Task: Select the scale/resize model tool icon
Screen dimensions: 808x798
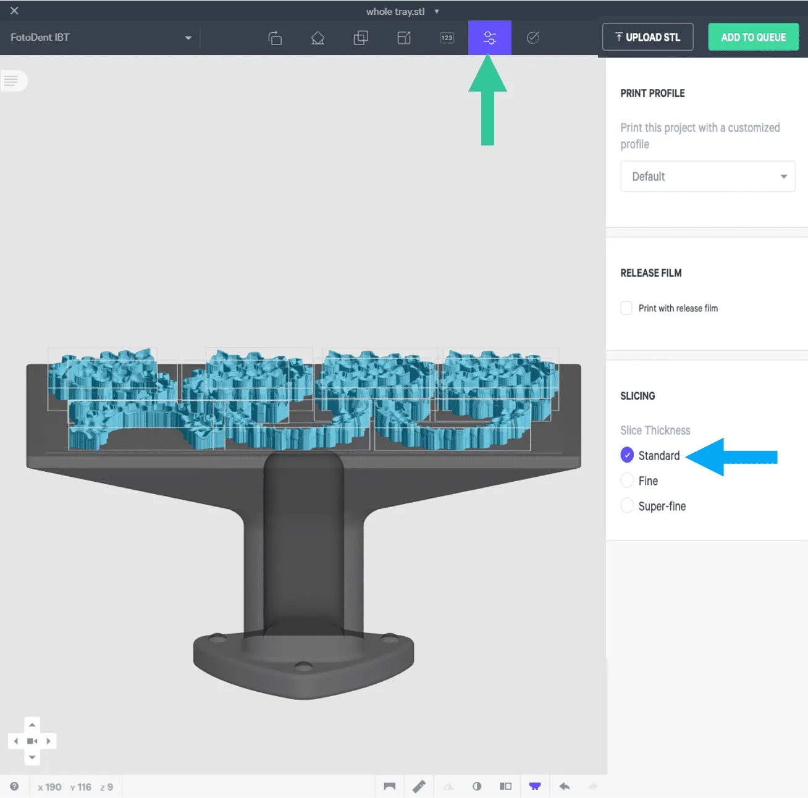Action: click(x=404, y=38)
